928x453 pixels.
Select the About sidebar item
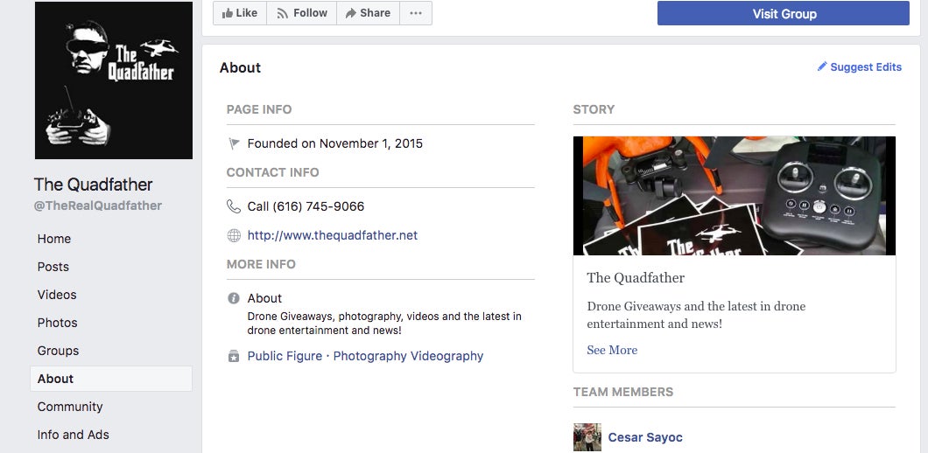click(111, 379)
